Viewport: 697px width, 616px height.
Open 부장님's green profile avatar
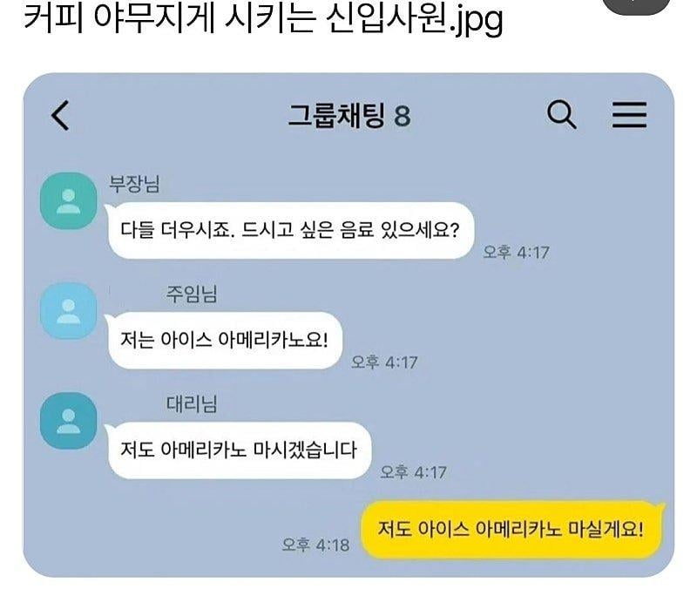69,201
